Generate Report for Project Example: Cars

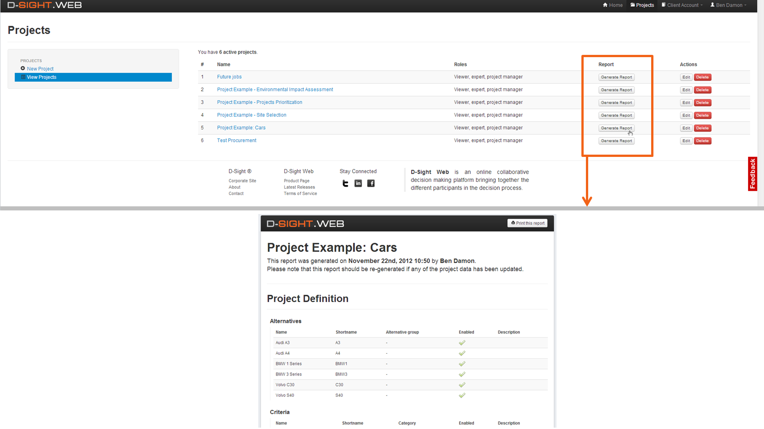coord(616,128)
